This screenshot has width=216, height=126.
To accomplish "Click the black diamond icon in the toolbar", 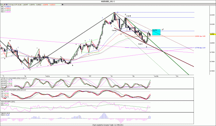I will (63, 5).
